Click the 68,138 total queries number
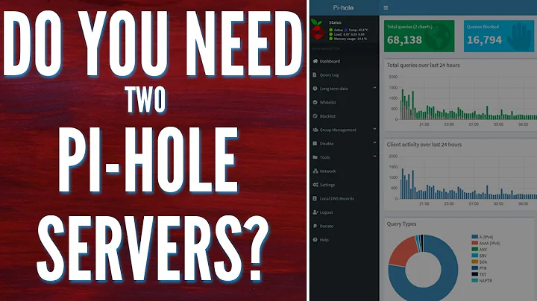This screenshot has width=537, height=301. [x=404, y=40]
